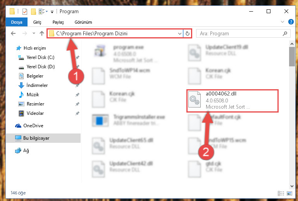Select the a0004062.dll file
The width and height of the screenshot is (298, 201).
(233, 100)
